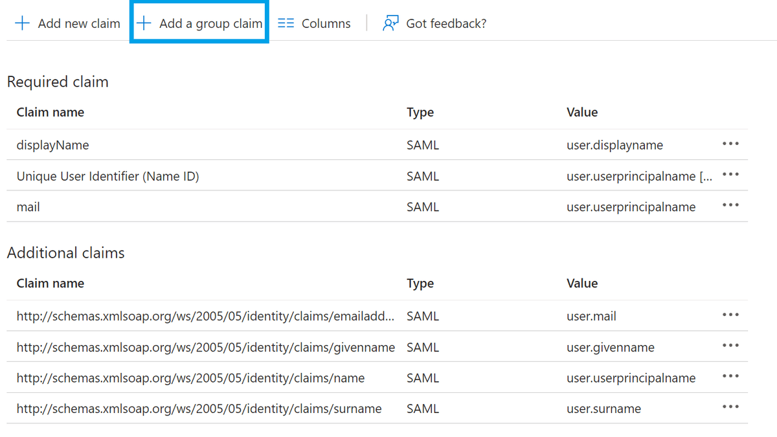Select the user.surname value cell
The width and height of the screenshot is (777, 437).
click(603, 408)
